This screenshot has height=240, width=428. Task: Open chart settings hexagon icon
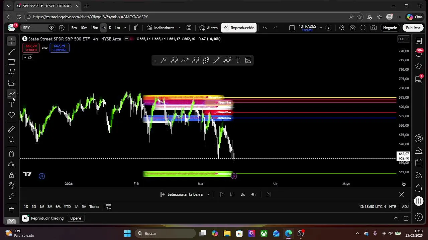click(x=352, y=28)
